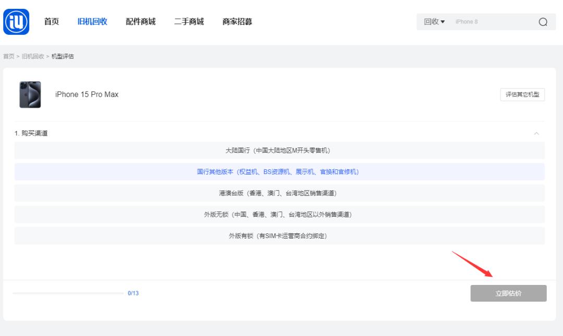The width and height of the screenshot is (563, 336).
Task: Collapse the 购买渠道 section via its chevron
Action: (537, 133)
